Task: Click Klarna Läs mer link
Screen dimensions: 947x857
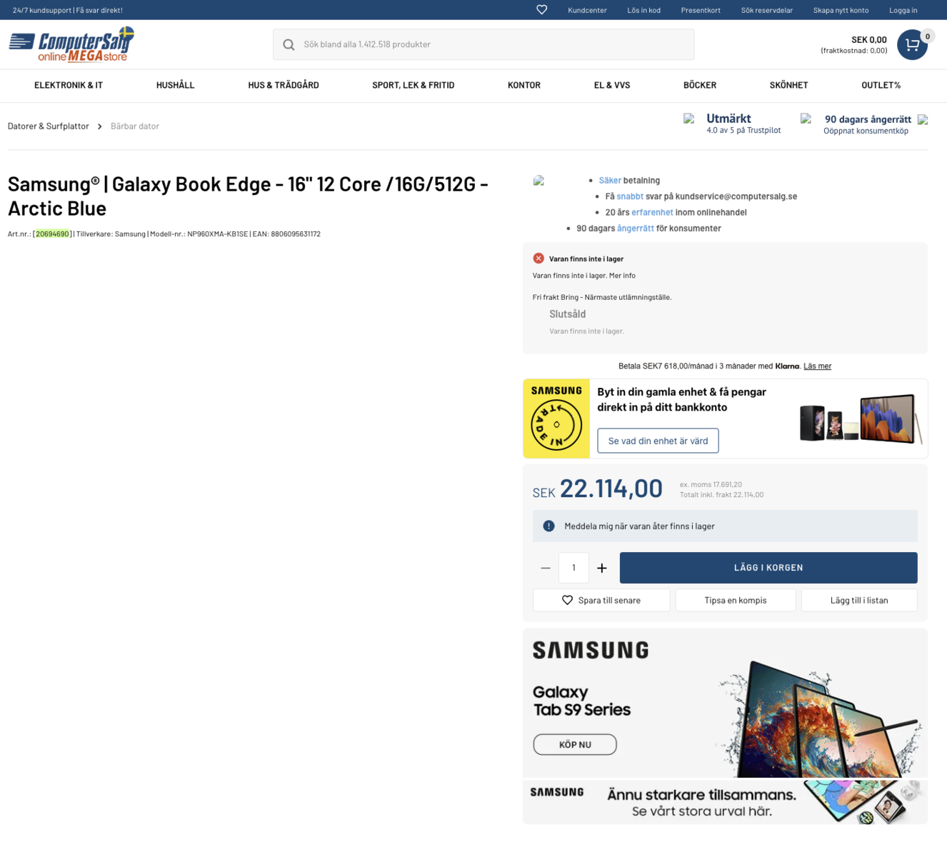Action: (817, 366)
